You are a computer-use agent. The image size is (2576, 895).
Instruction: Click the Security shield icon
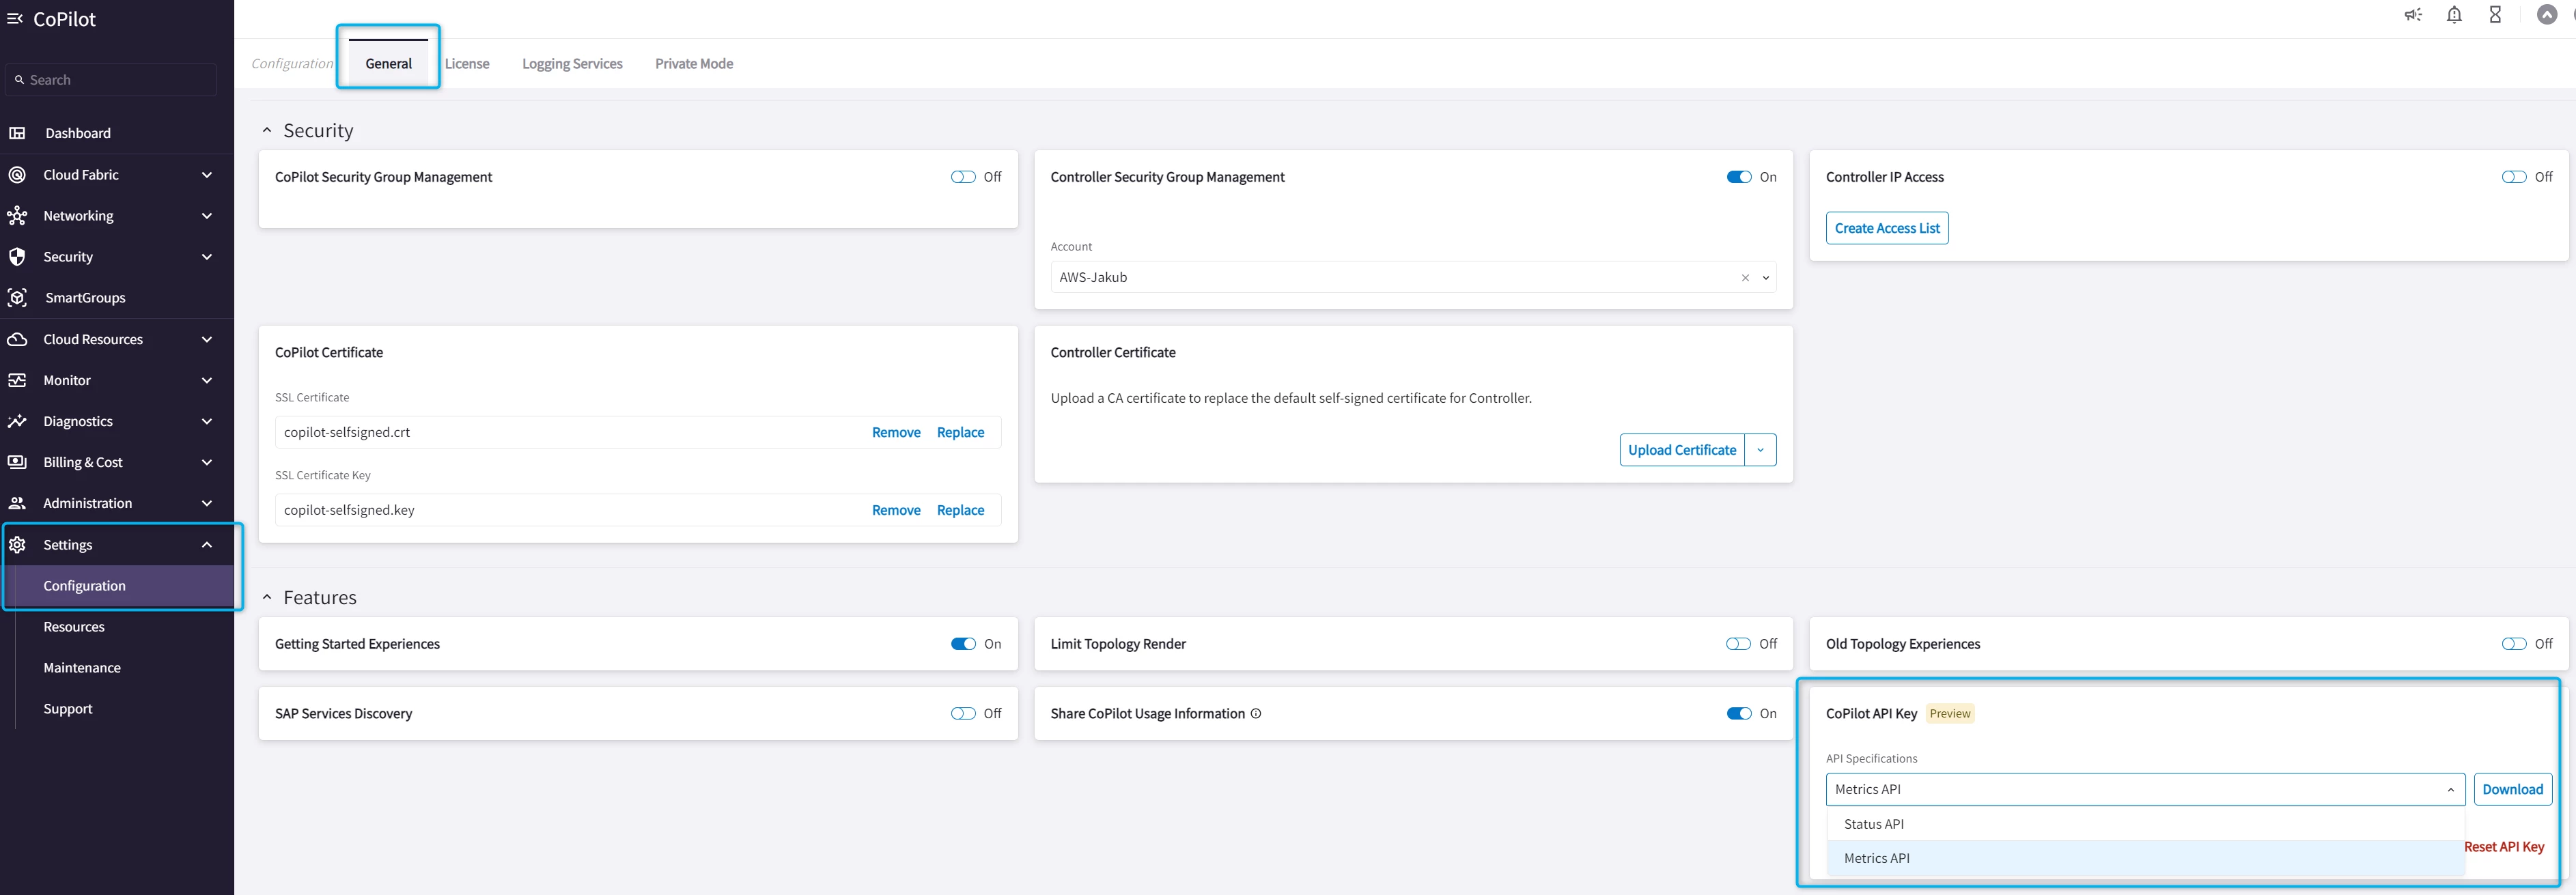(17, 257)
